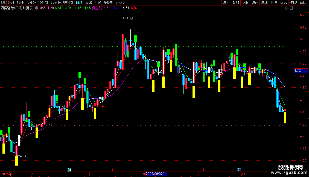Click the 2025/09/02/二 date label
Viewport: 309px width, 177px height.
[x=156, y=174]
